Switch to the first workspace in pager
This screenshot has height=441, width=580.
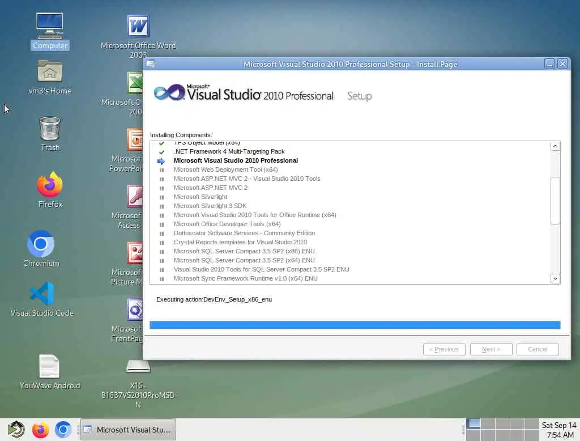474,423
